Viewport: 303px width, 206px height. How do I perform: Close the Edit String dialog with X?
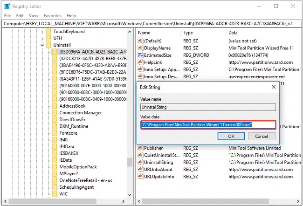point(273,87)
